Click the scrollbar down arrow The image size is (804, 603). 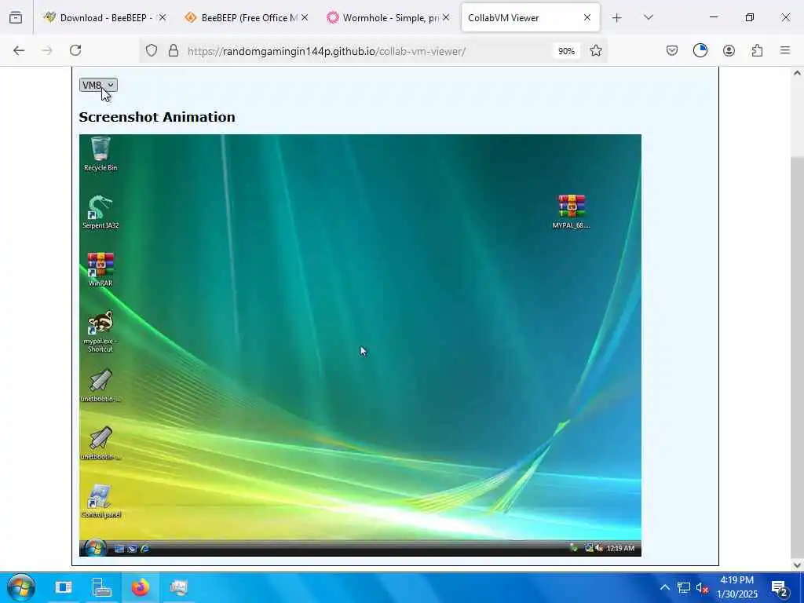pos(797,565)
